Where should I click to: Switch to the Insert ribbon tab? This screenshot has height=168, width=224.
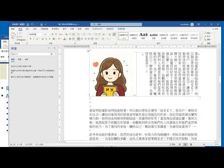[x=28, y=29]
